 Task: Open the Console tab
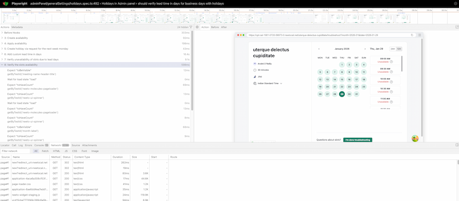41,145
